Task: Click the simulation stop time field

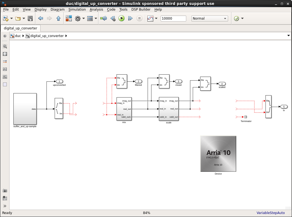Action: [173, 19]
